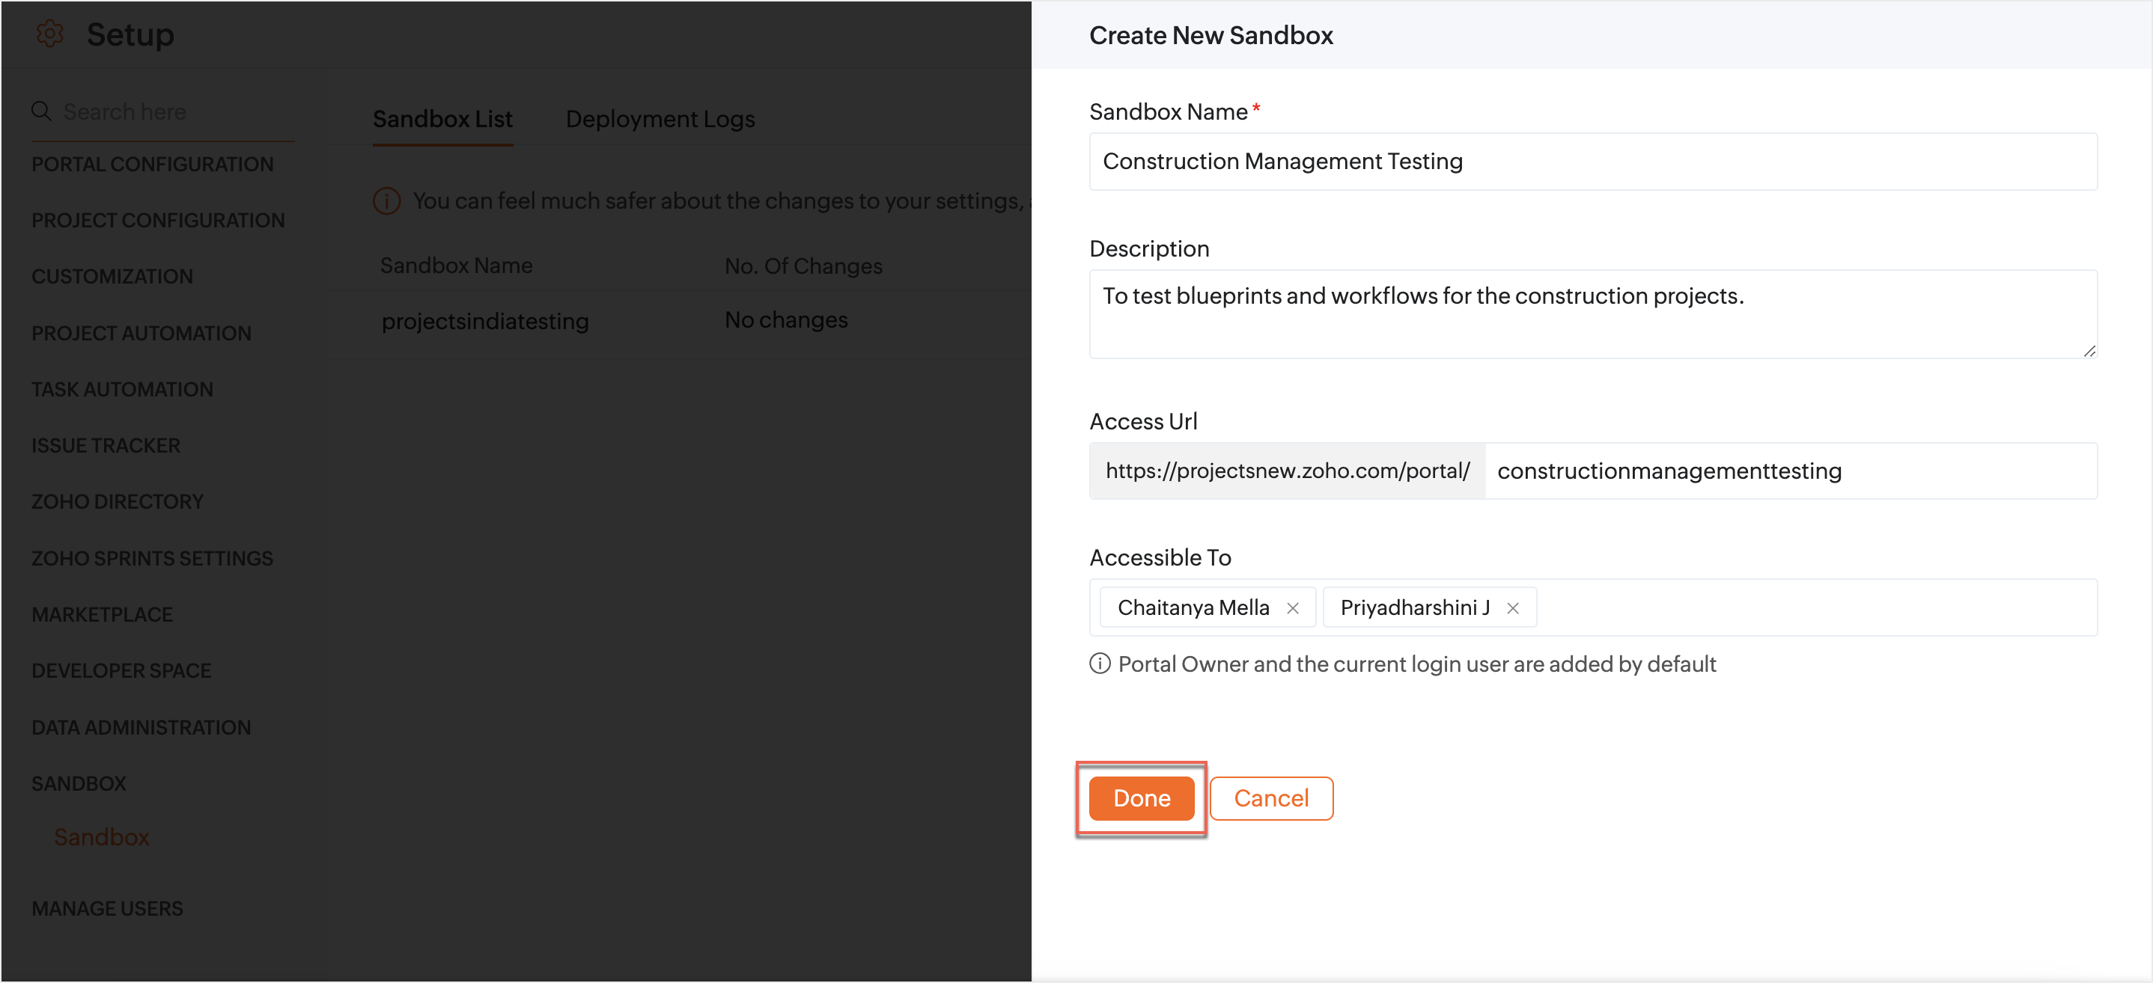This screenshot has width=2153, height=983.
Task: Click the Sandbox Name input field
Action: click(1592, 162)
